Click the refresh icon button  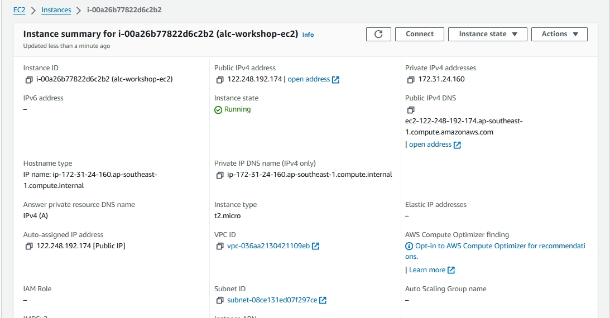point(378,34)
